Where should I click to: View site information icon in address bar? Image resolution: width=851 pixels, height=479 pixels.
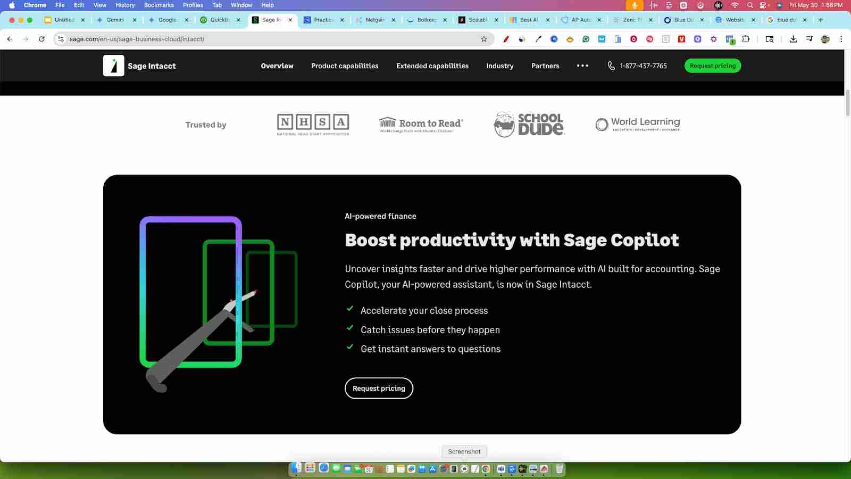(x=61, y=39)
